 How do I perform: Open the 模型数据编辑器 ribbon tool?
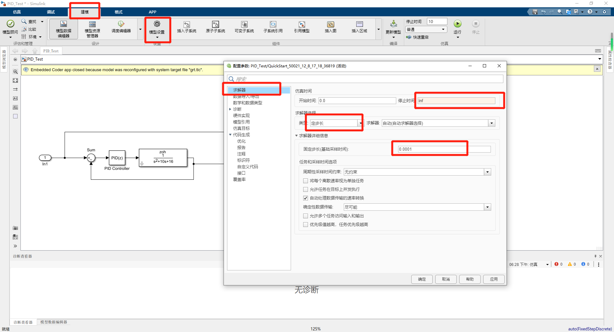[64, 29]
